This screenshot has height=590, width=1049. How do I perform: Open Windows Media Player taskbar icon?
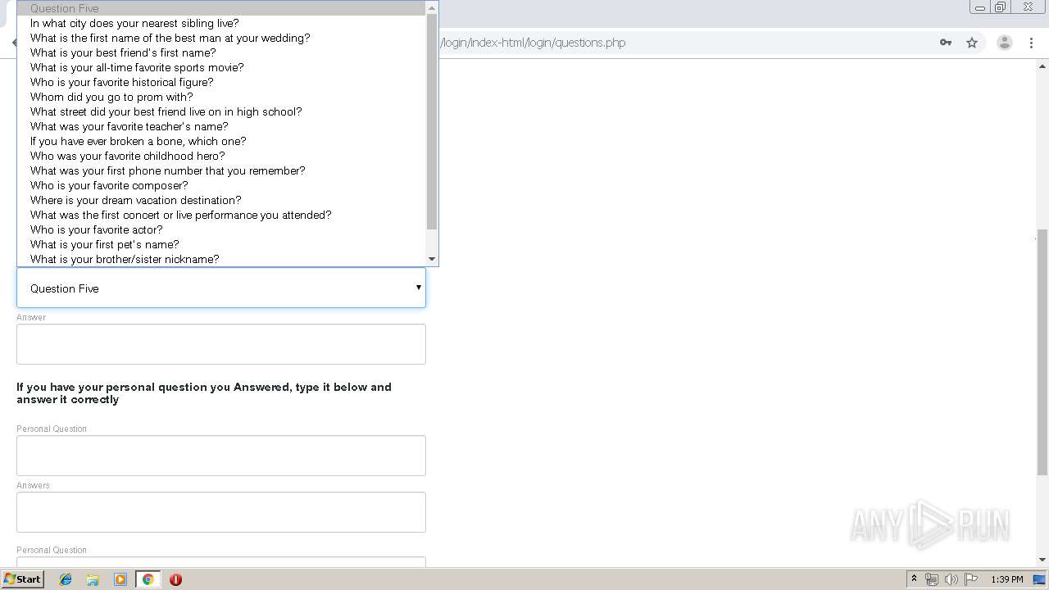coord(120,579)
